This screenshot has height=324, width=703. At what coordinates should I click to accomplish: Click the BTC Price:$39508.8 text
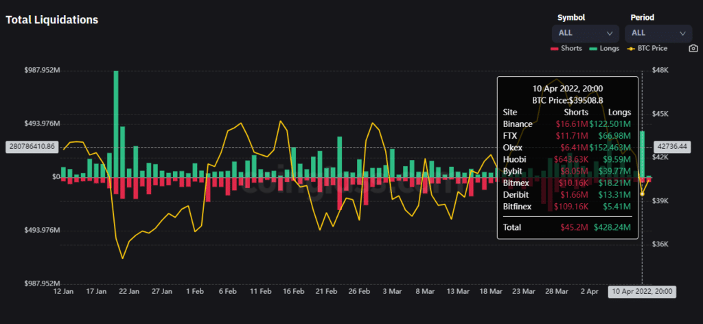coord(567,100)
